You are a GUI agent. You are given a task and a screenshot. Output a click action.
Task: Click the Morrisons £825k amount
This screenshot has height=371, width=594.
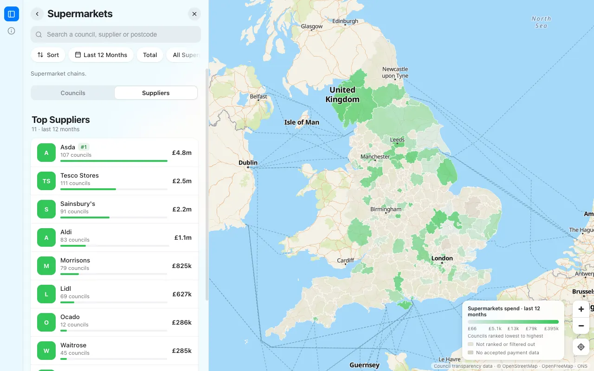[x=182, y=266]
